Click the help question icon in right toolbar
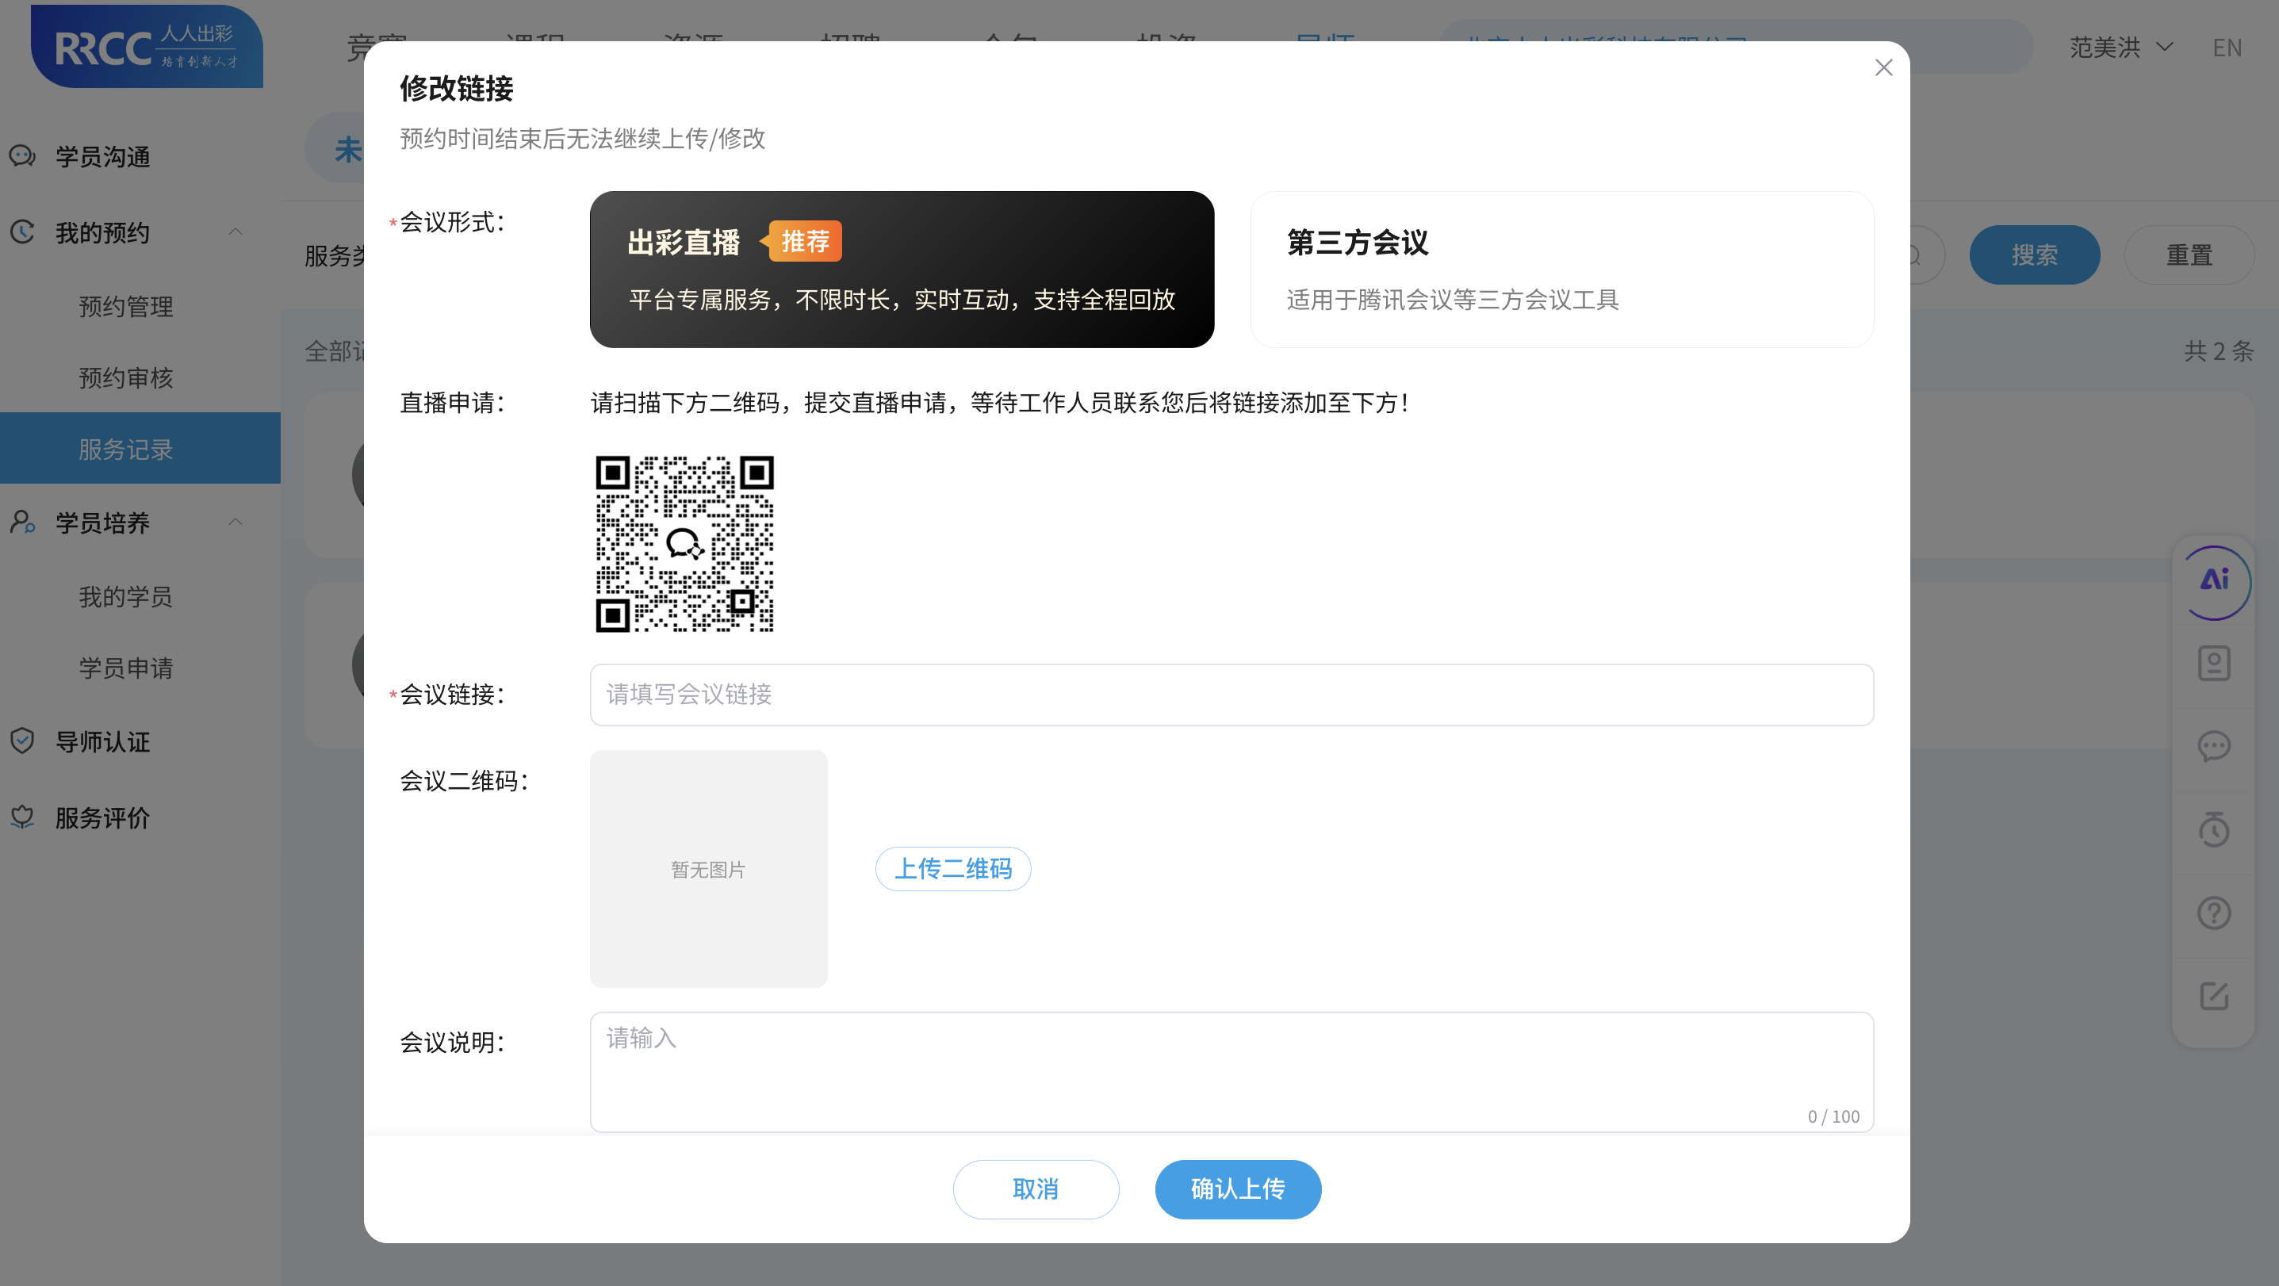This screenshot has height=1286, width=2279. 2213,913
